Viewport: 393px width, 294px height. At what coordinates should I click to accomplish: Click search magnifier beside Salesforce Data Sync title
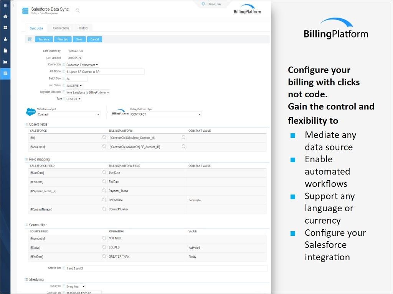click(78, 10)
